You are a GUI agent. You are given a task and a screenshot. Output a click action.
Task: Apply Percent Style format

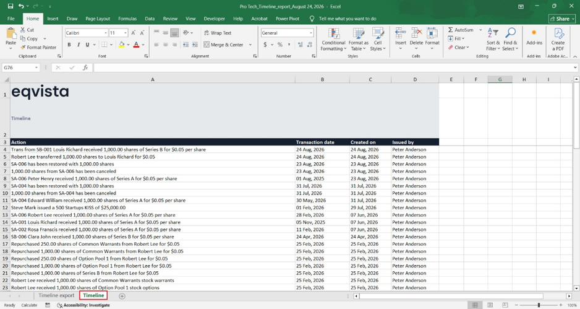point(280,45)
